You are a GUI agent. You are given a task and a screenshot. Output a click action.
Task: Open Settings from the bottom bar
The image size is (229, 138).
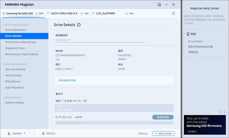click(x=143, y=134)
